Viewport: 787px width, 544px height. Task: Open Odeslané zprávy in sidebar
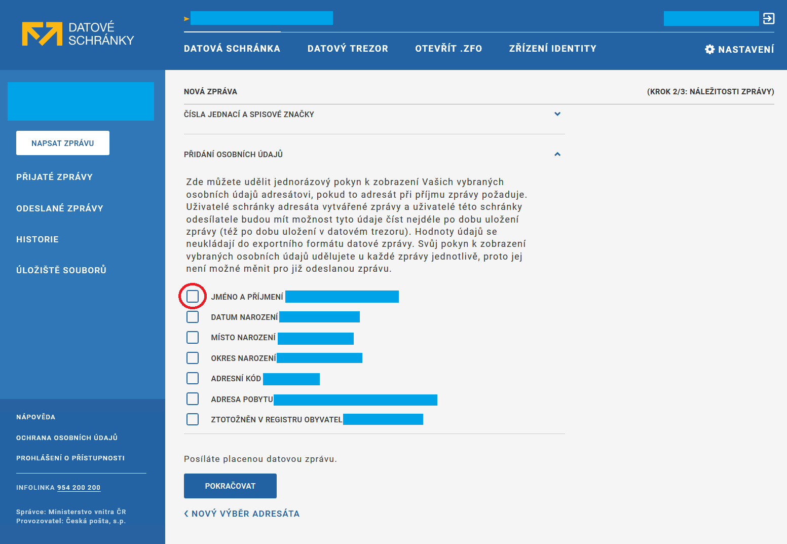click(x=60, y=208)
